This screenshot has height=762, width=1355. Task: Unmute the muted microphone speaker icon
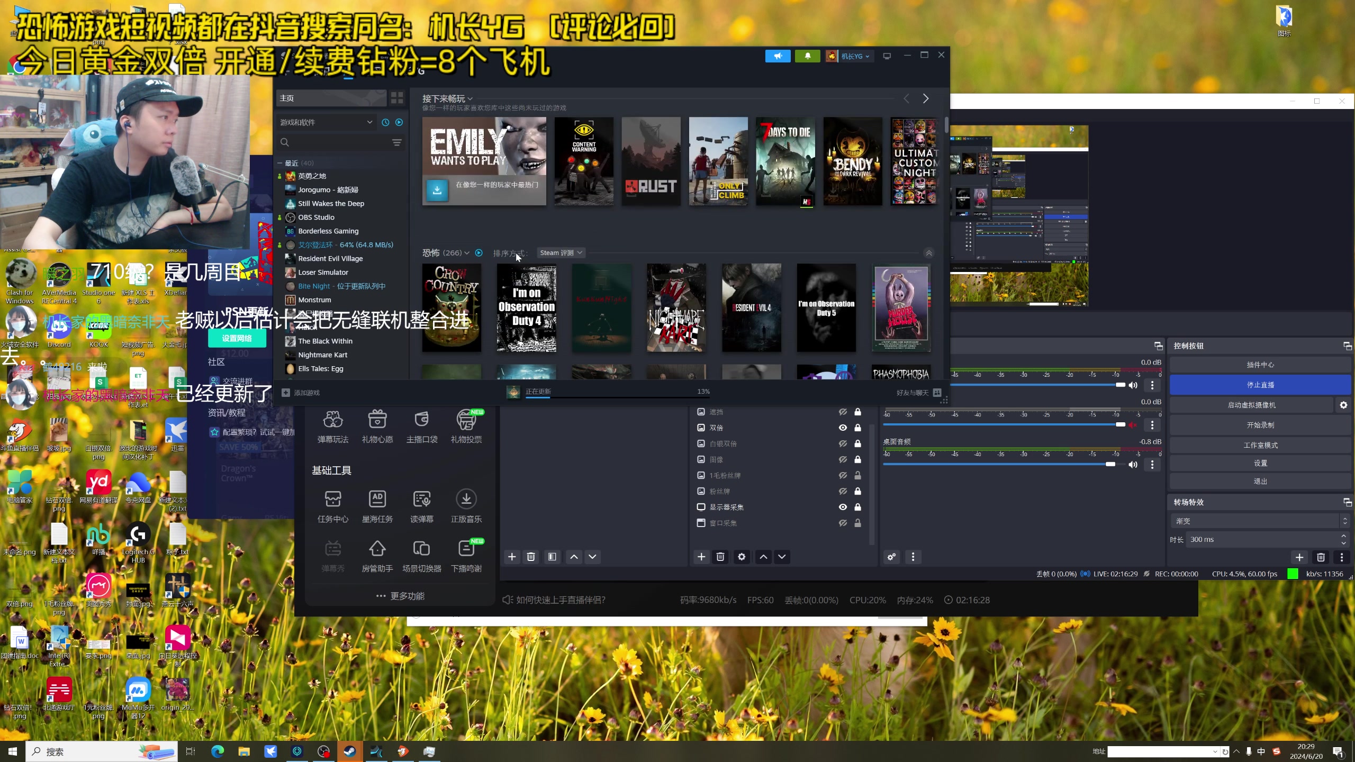click(x=1133, y=424)
